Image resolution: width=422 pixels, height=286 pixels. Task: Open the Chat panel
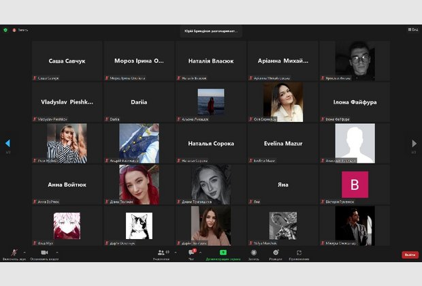(191, 253)
